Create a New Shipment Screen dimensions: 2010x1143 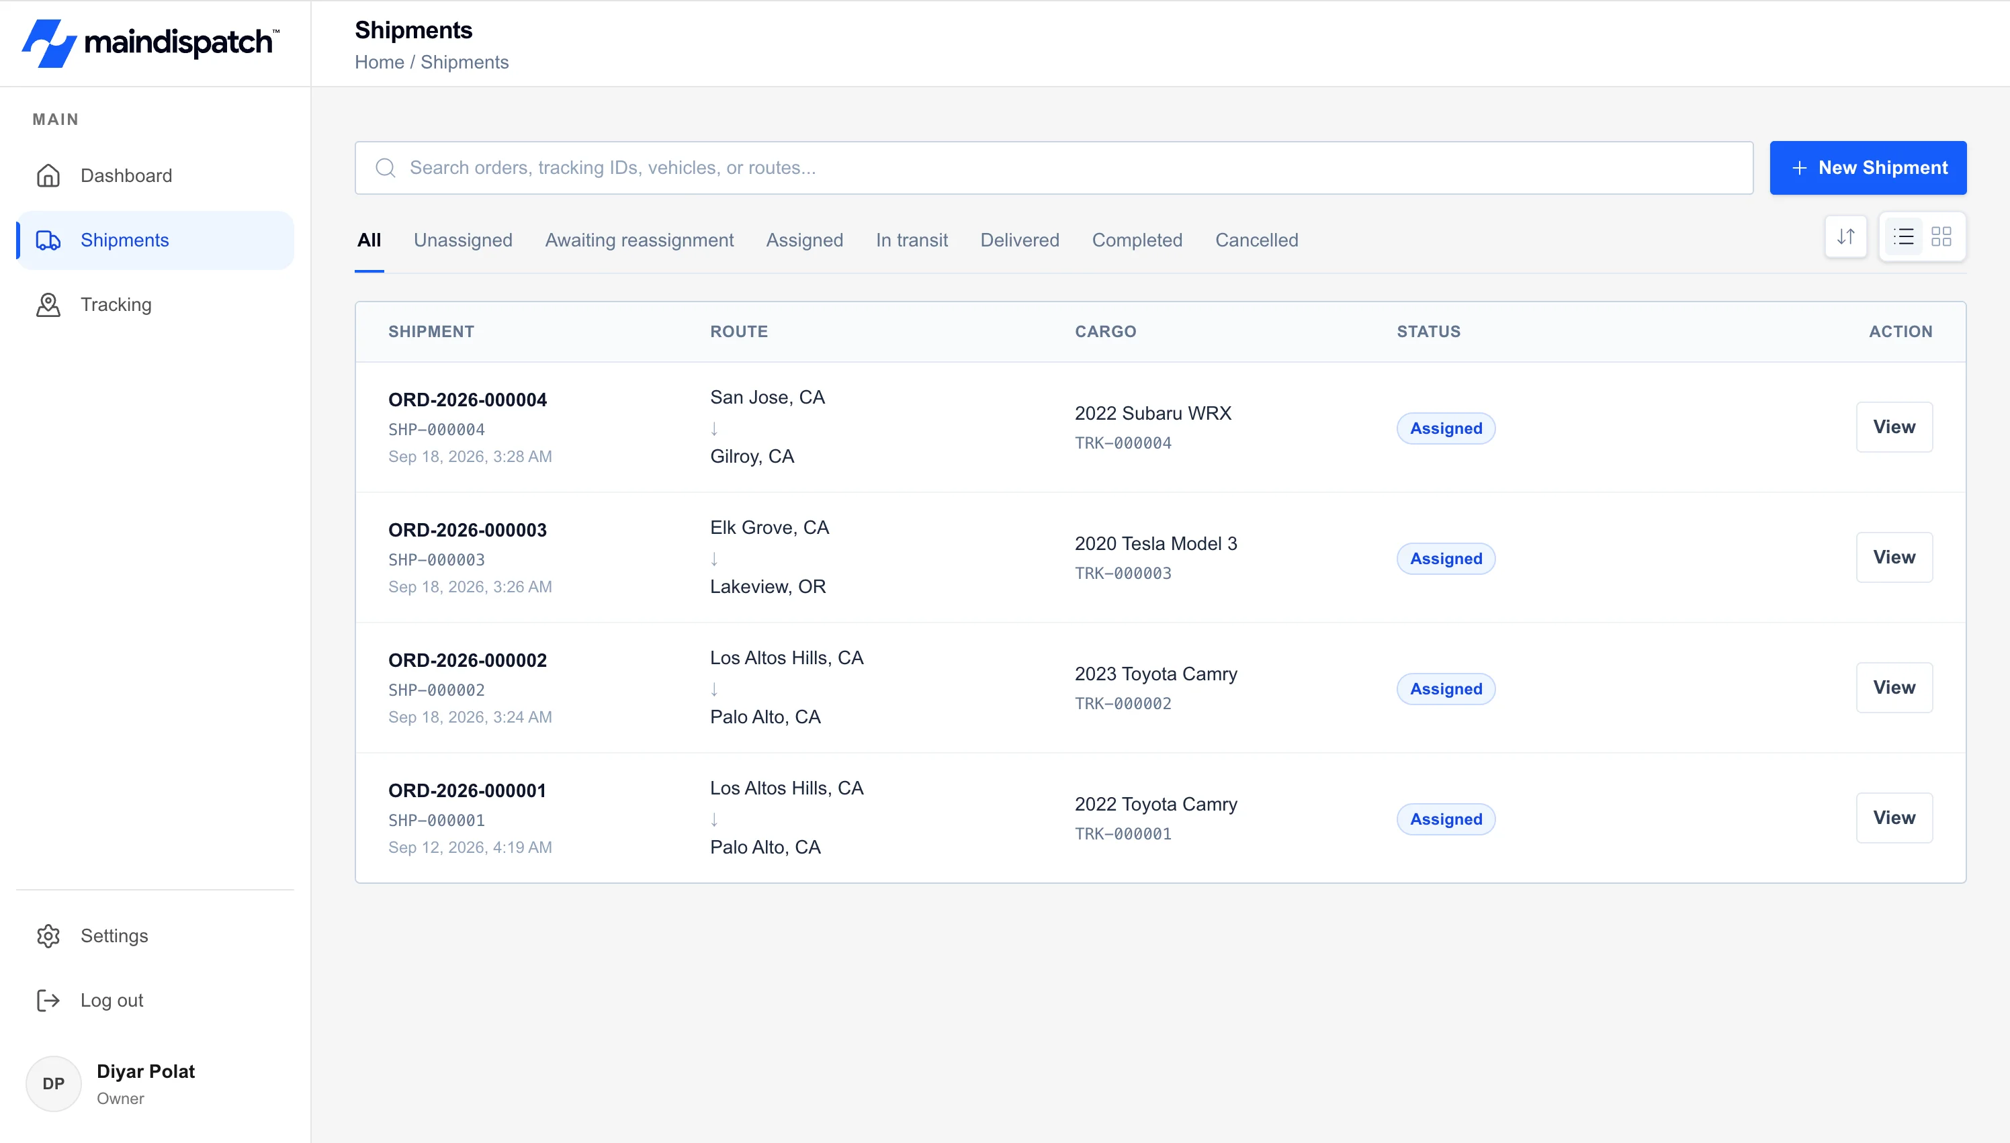click(1868, 168)
